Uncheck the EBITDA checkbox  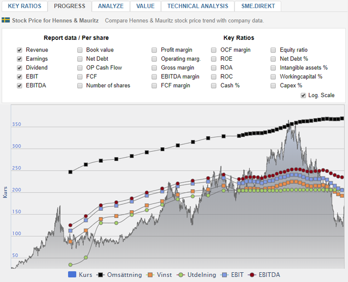19,85
